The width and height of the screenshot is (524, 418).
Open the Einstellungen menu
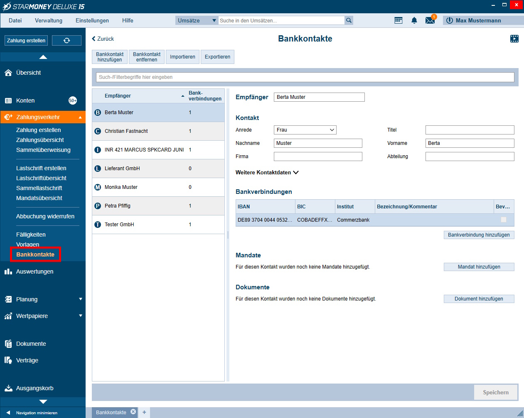(92, 20)
